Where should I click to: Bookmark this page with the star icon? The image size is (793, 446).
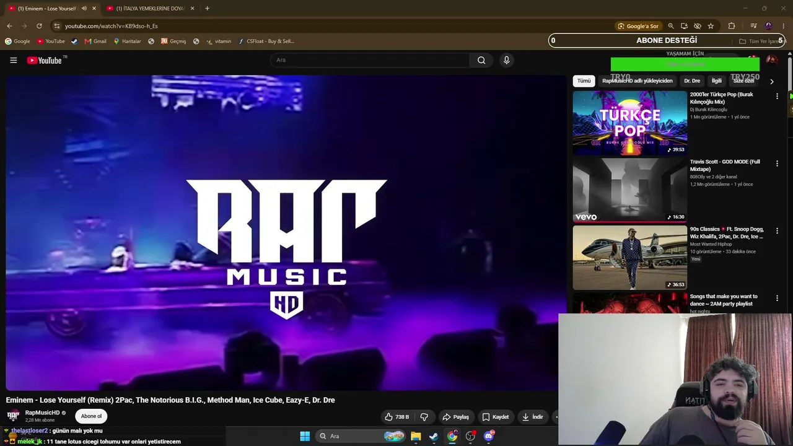(711, 26)
